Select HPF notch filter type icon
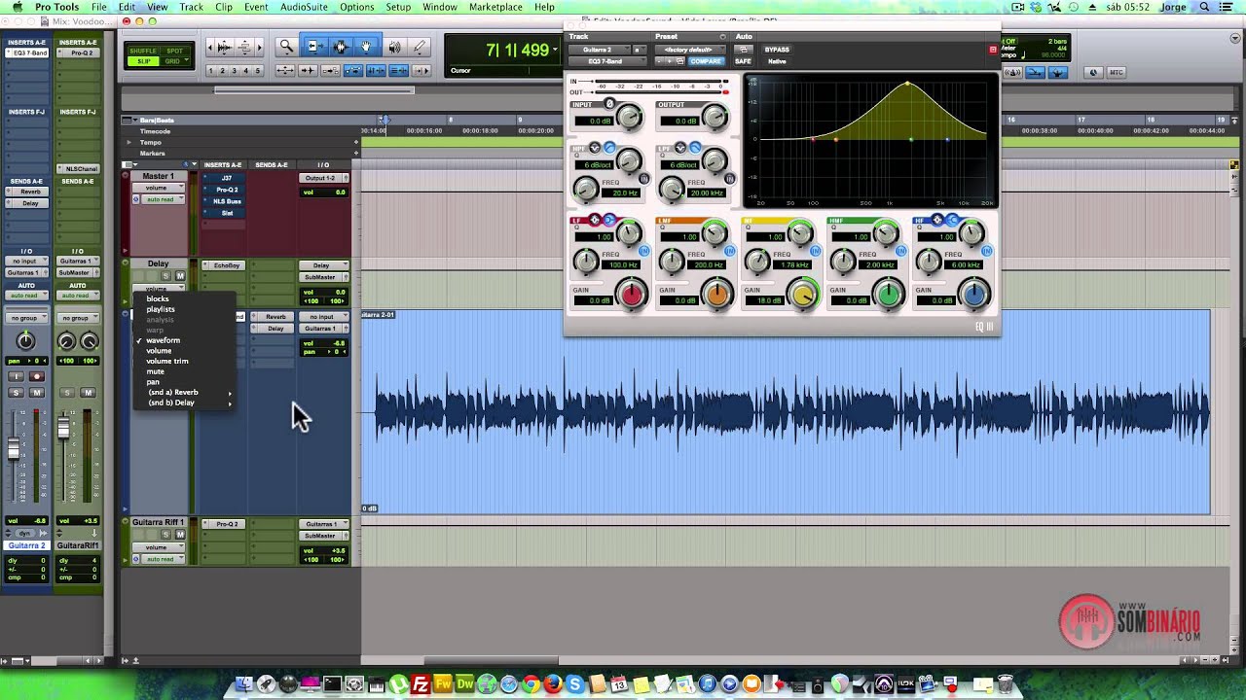The width and height of the screenshot is (1246, 700). (595, 148)
